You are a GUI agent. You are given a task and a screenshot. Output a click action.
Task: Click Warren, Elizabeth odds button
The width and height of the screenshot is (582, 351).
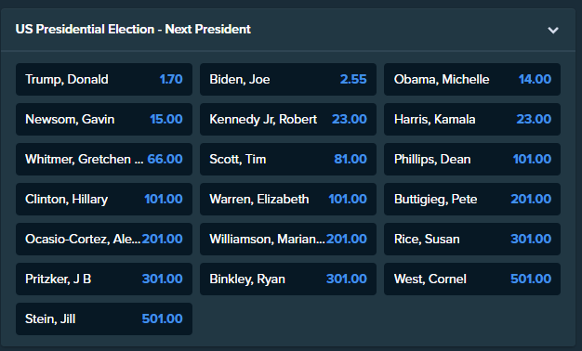tap(288, 199)
